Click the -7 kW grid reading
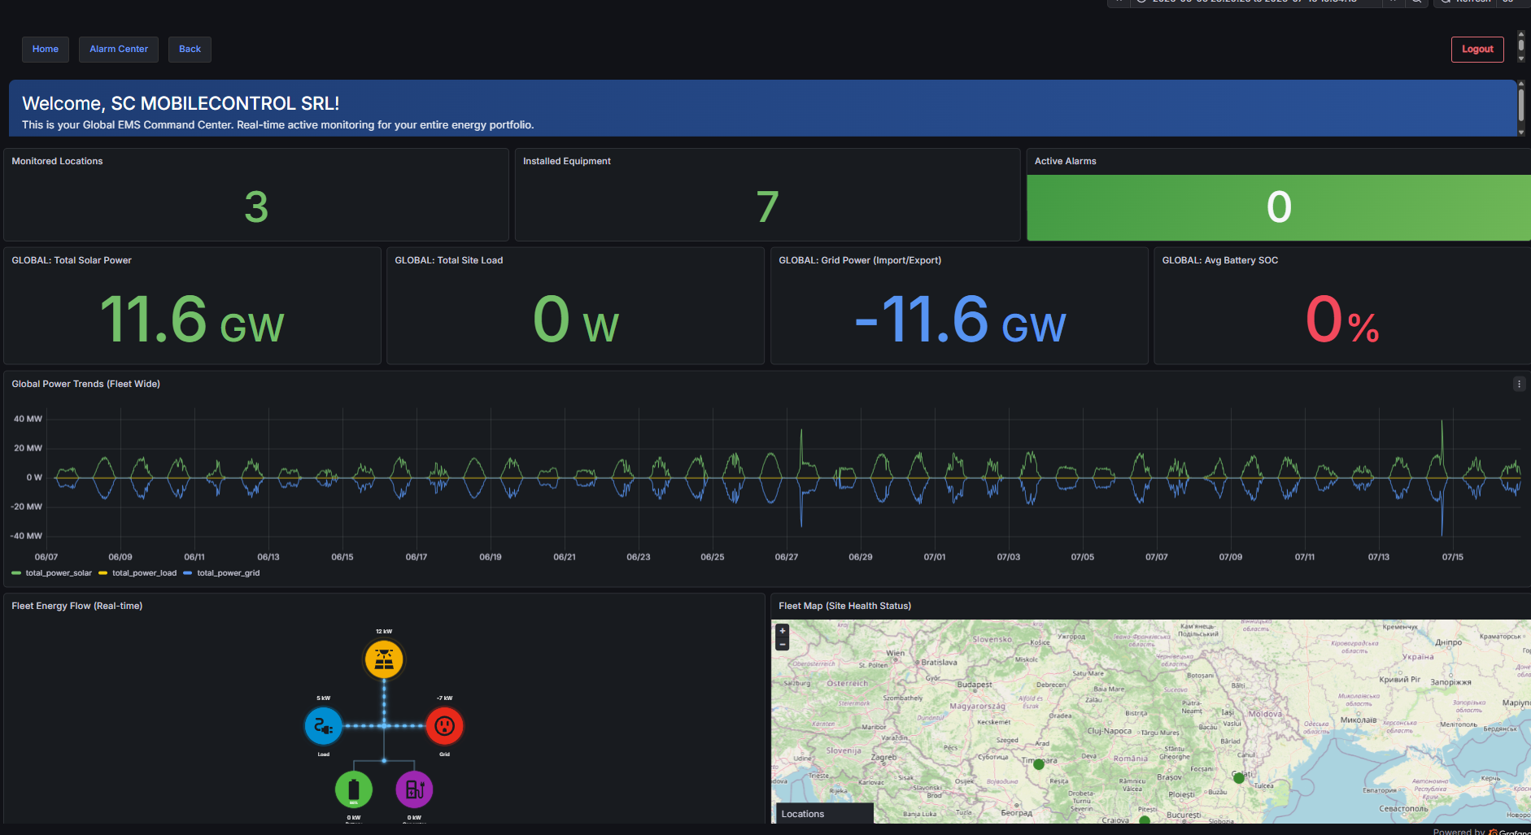The image size is (1531, 835). click(x=444, y=698)
